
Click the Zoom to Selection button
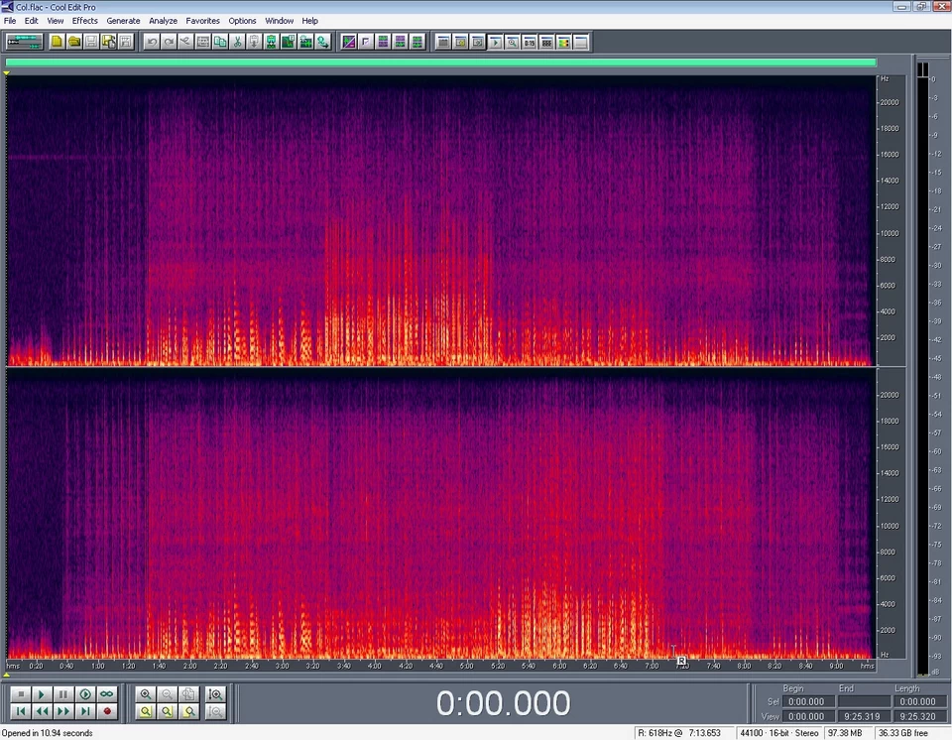[x=146, y=711]
